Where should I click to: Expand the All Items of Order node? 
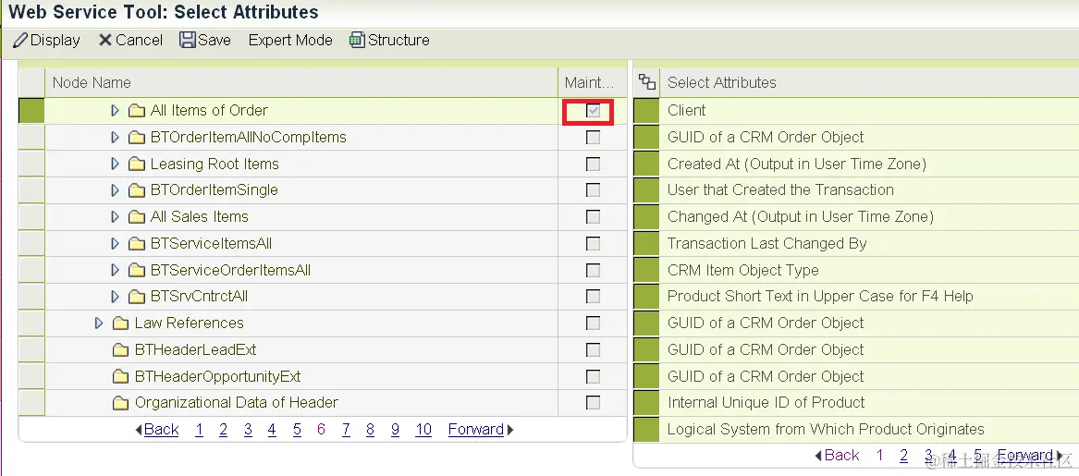pyautogui.click(x=115, y=111)
